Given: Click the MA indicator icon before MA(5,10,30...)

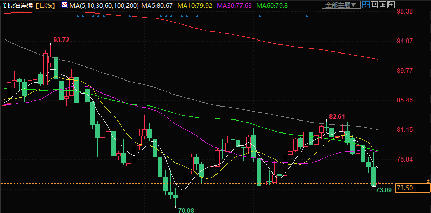Looking at the screenshot, I should click(64, 5).
